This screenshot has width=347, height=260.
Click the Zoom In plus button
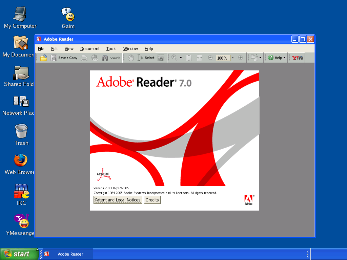pyautogui.click(x=241, y=58)
